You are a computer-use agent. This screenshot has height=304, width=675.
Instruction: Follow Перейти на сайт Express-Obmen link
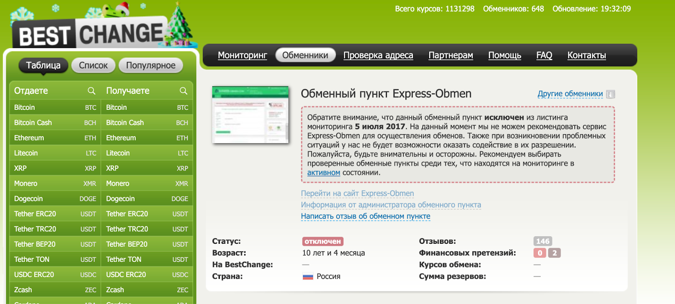[357, 193]
